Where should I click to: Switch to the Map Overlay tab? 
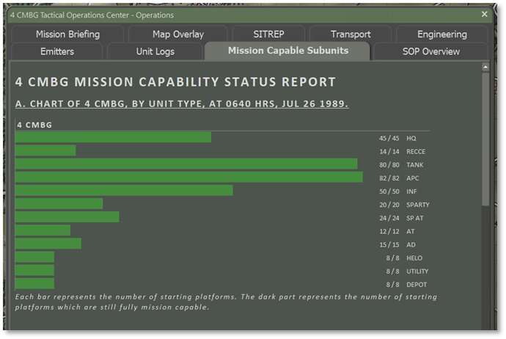(178, 34)
